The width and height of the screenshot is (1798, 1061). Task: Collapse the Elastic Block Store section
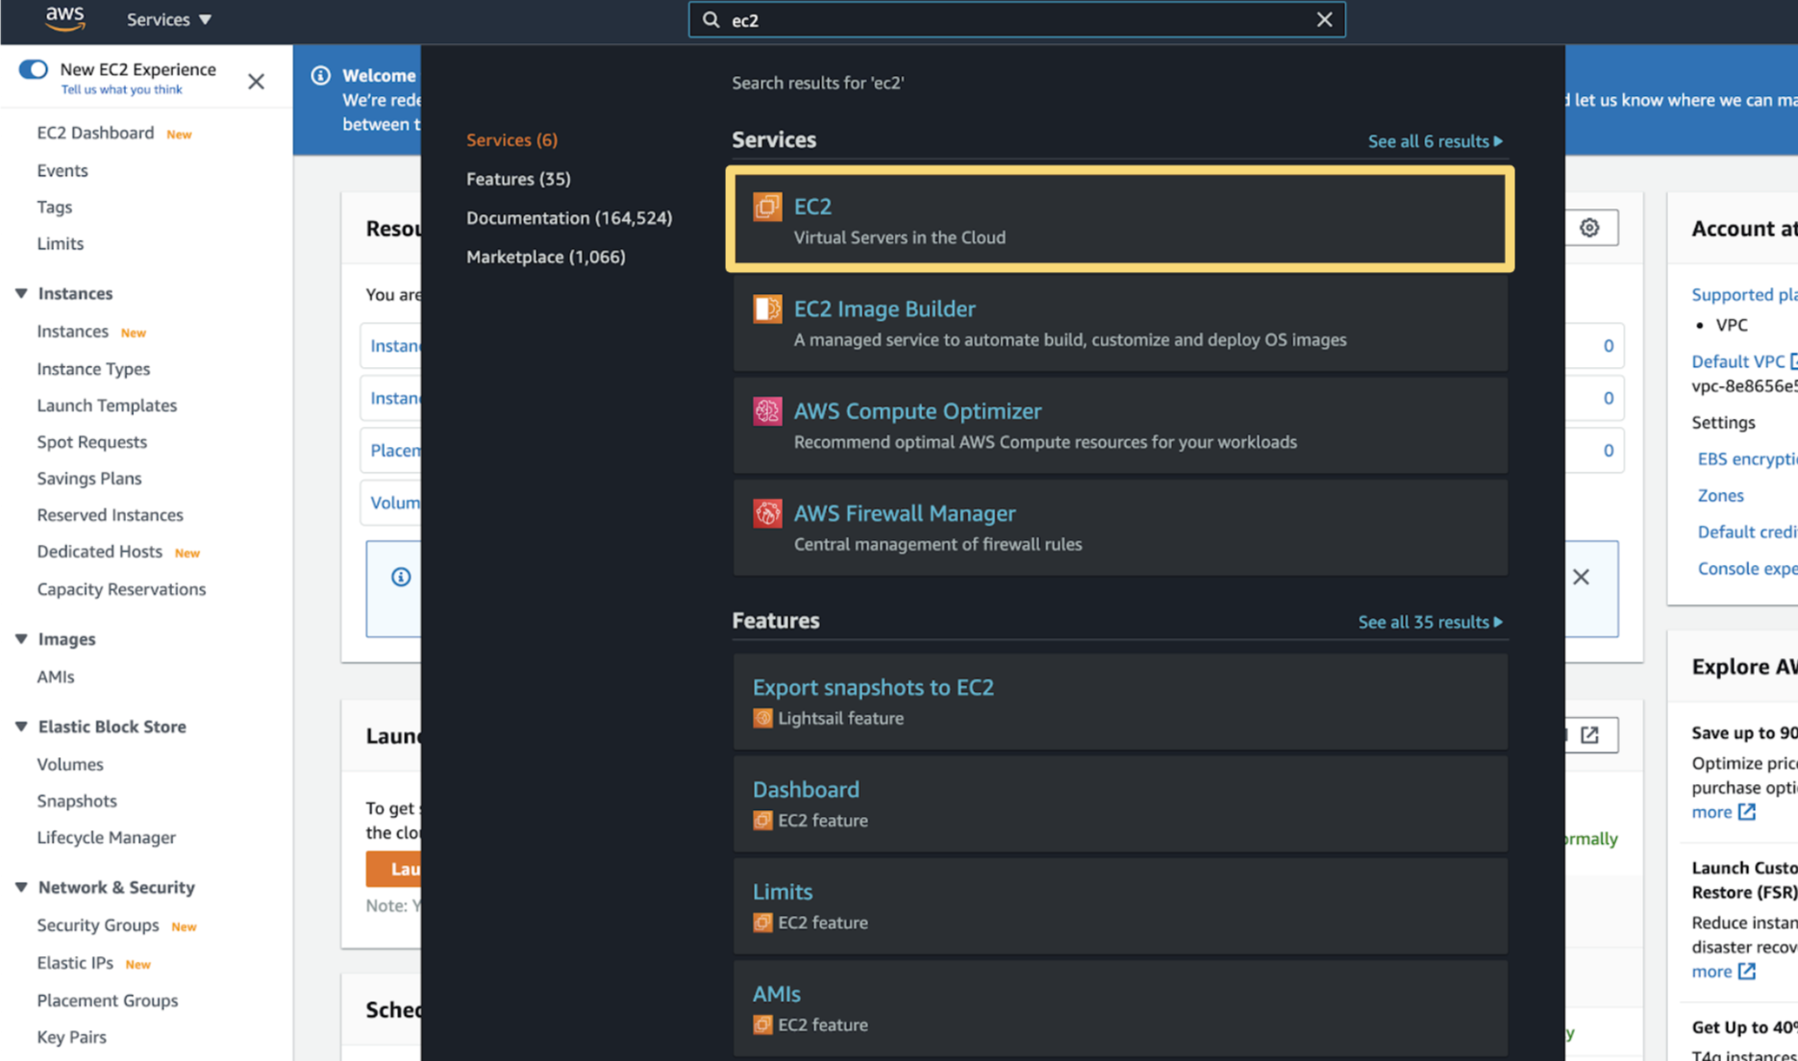click(21, 727)
